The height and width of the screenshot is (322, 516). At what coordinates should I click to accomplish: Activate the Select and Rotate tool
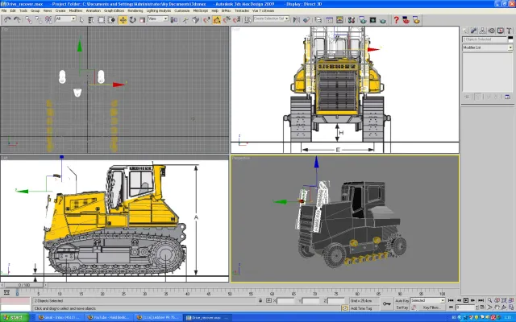coord(132,20)
